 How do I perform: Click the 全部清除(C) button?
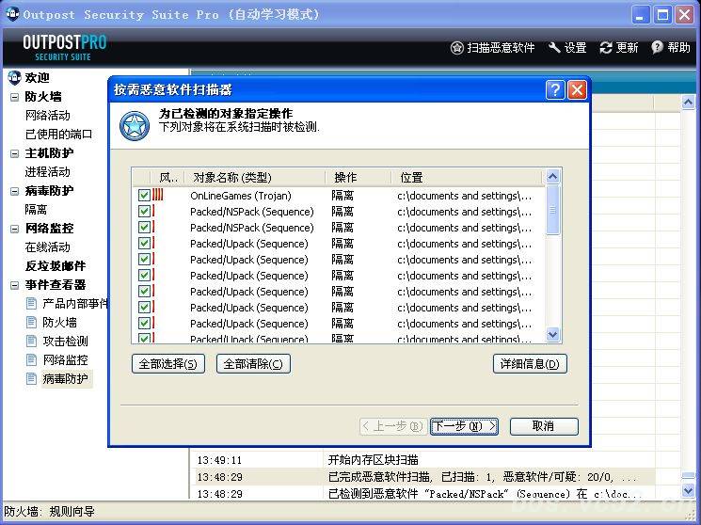tap(253, 363)
